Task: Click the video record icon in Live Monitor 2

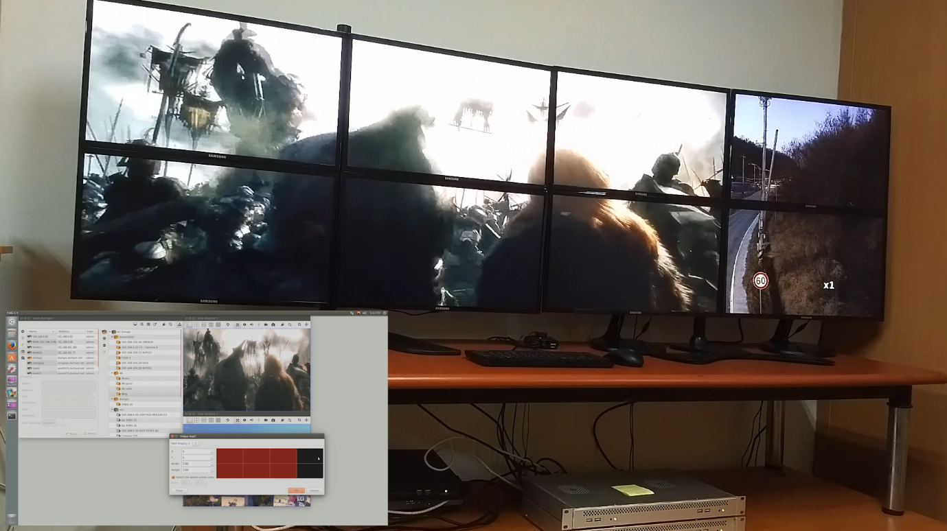Action: [x=266, y=420]
